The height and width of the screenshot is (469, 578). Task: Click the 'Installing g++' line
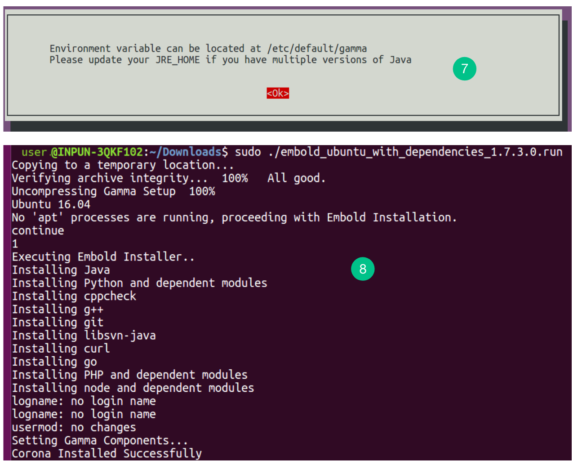[x=58, y=309]
